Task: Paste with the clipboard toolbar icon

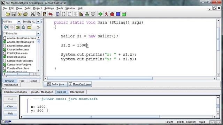Action: point(45,14)
